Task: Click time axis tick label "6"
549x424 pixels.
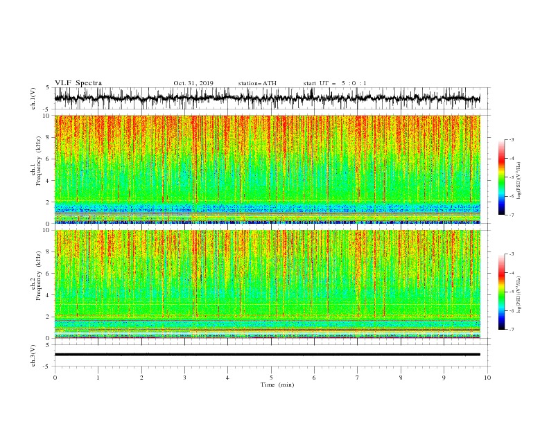Action: pos(314,378)
